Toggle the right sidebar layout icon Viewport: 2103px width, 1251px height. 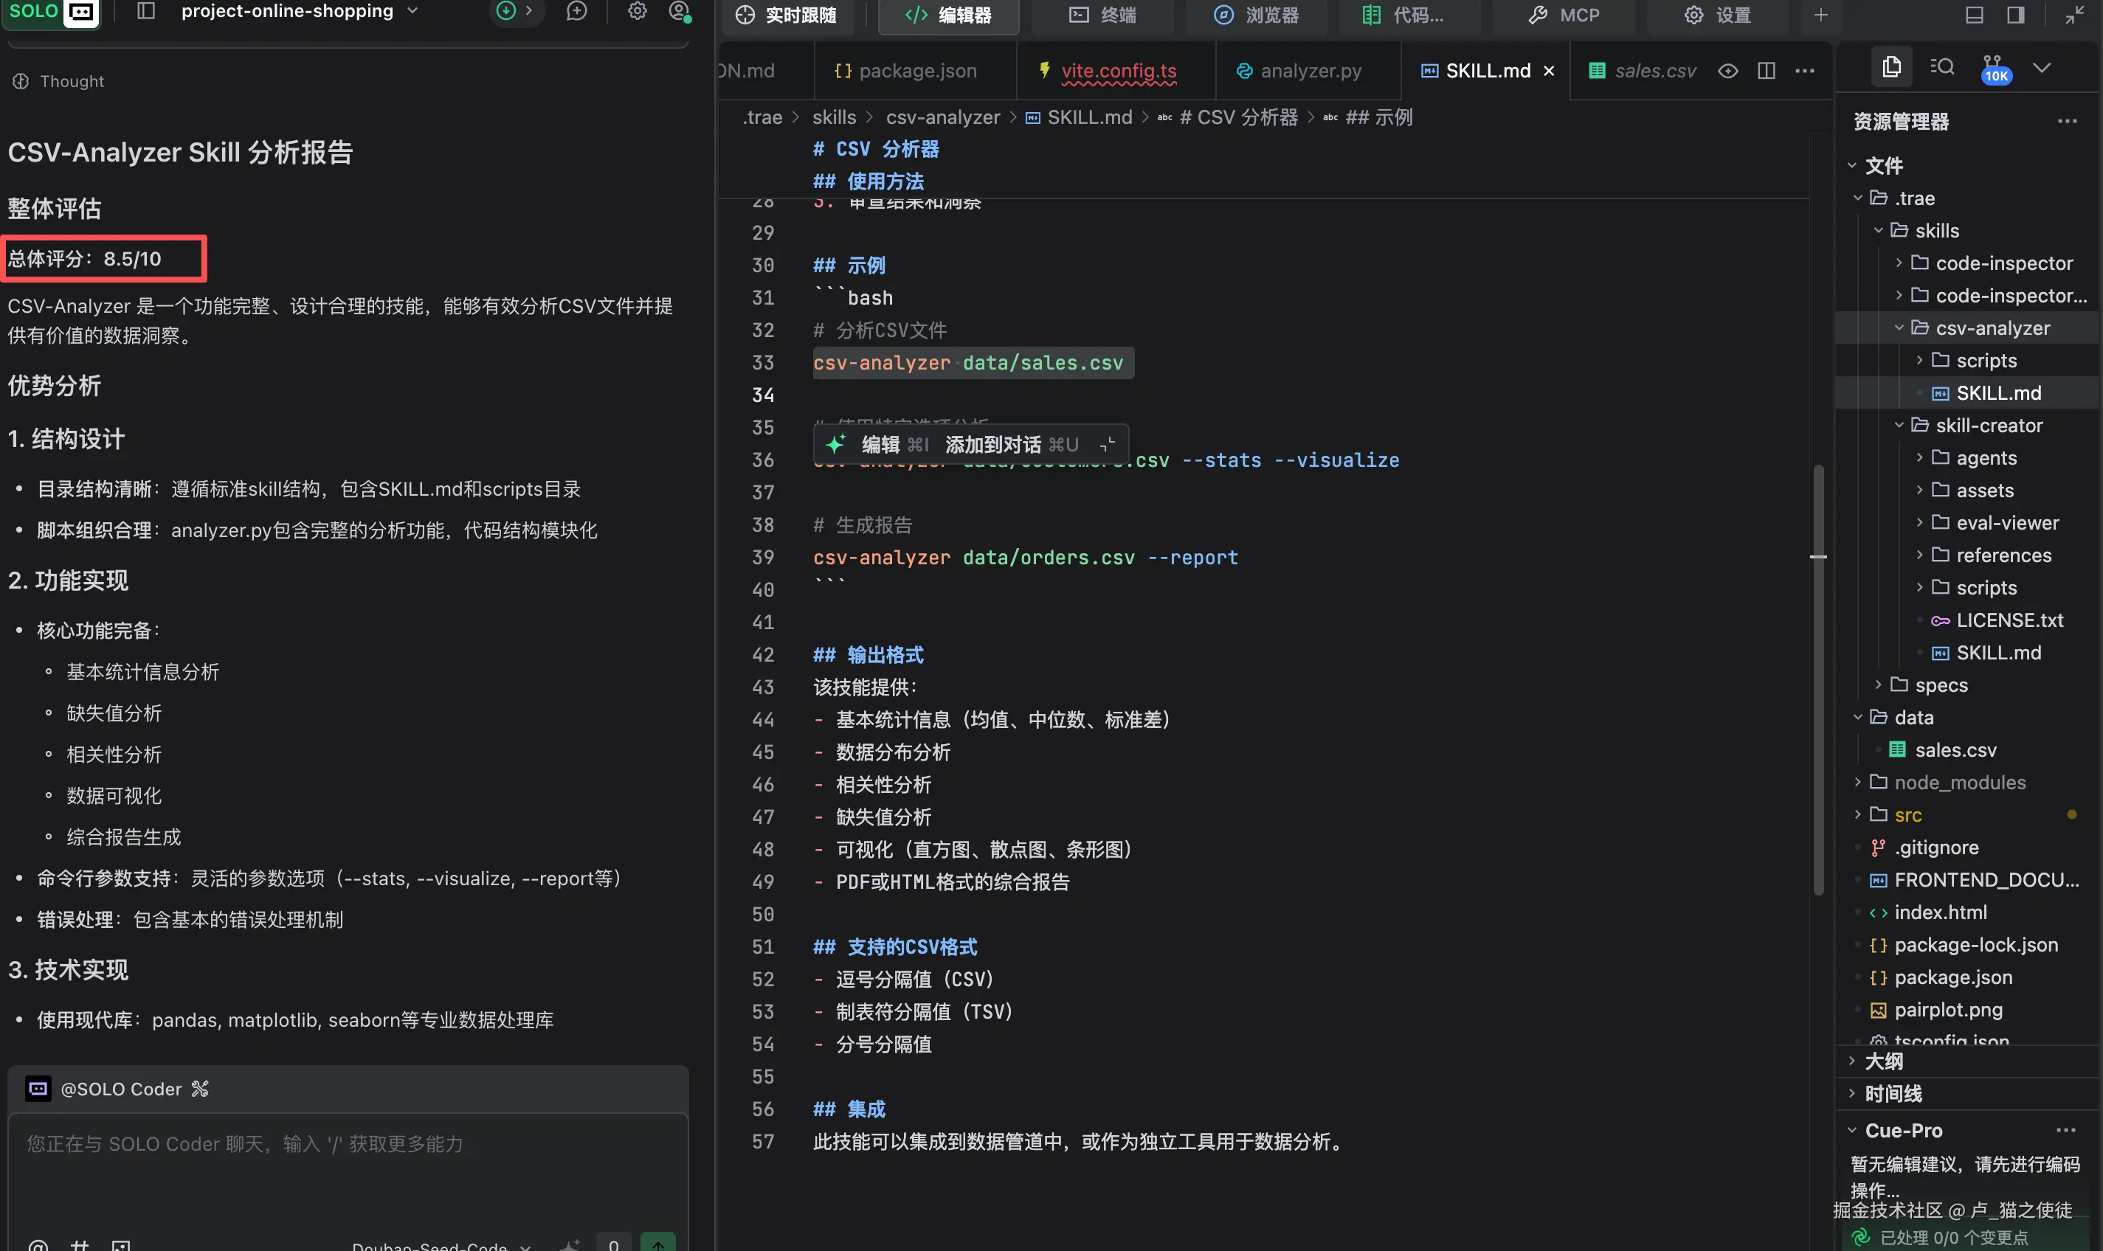pyautogui.click(x=2015, y=15)
